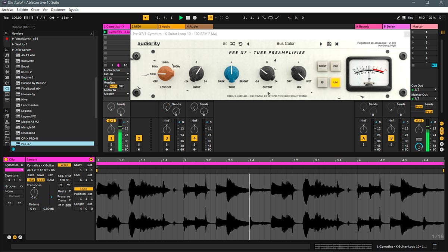
Task: Adjust the blue TONE knob
Action: [231, 74]
